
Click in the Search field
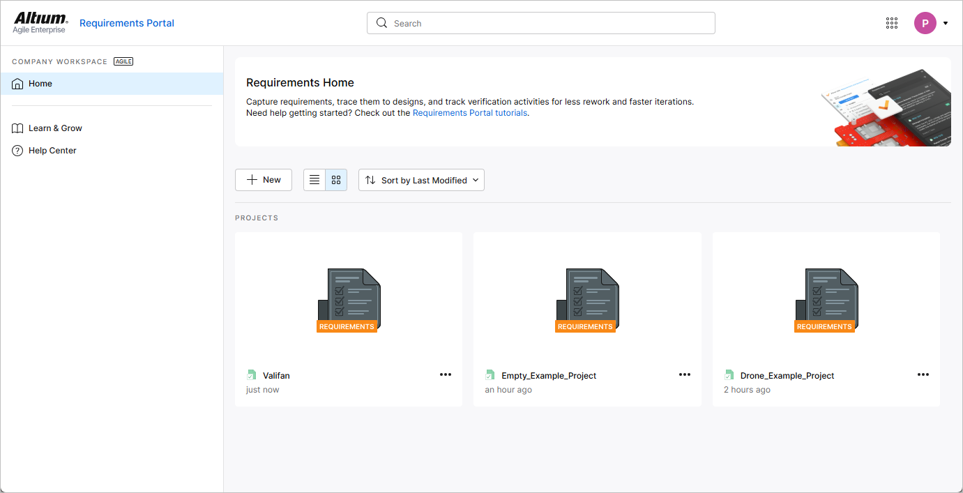tap(540, 23)
